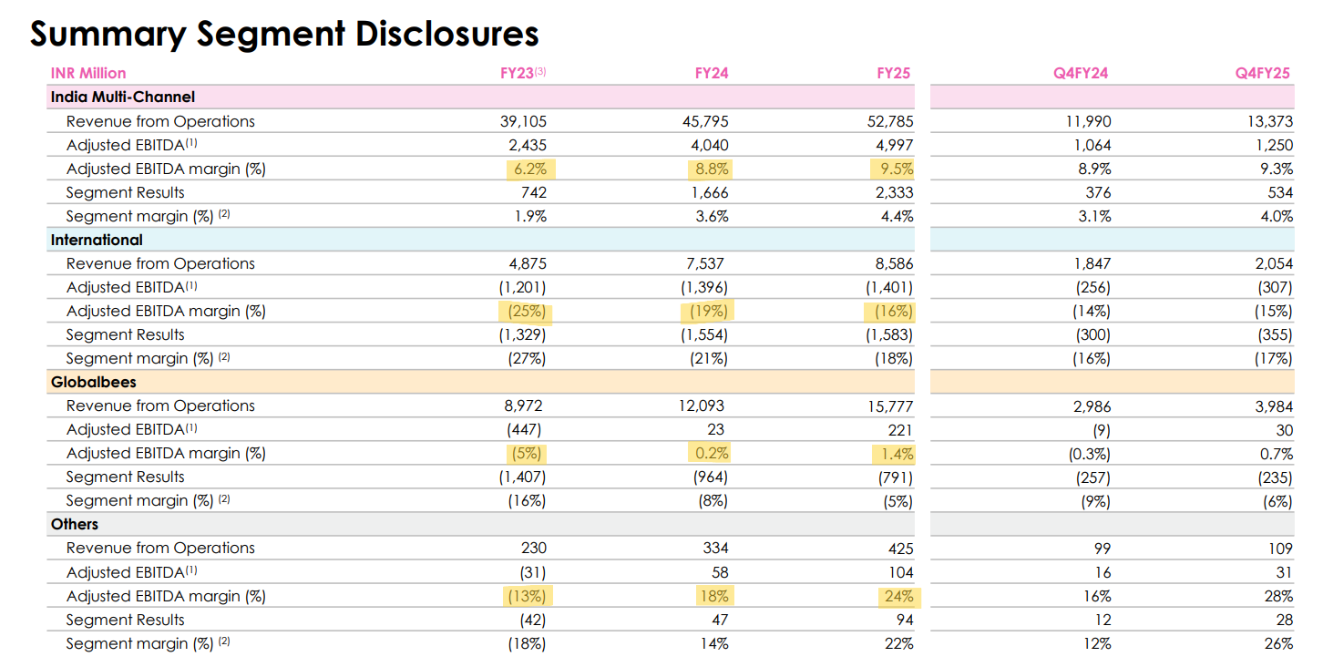Click the 3,984 Globalbees Q4FY25 revenue value
Viewport: 1323px width, 667px height.
(1273, 405)
